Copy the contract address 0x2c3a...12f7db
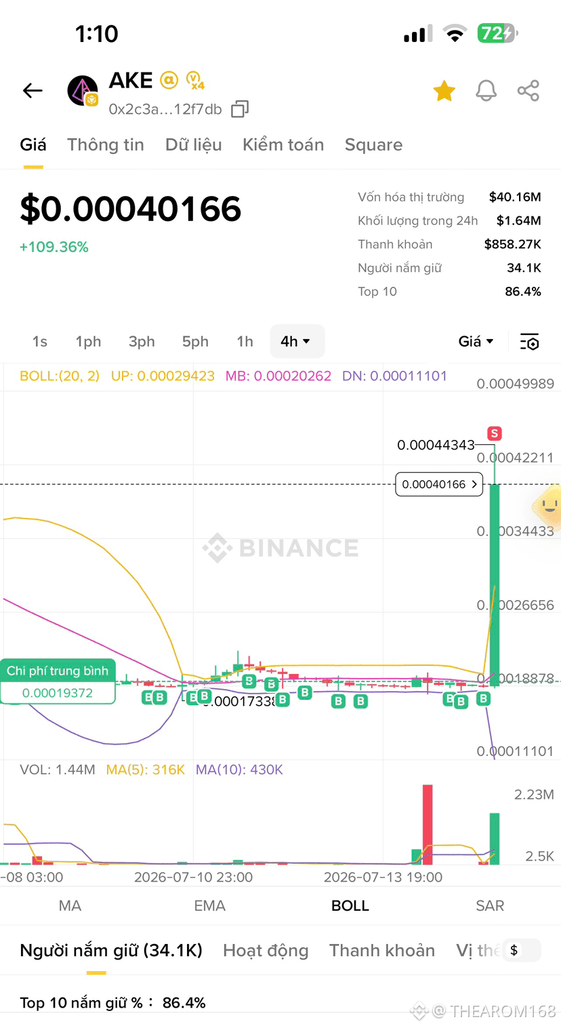Viewport: 561px width, 1028px height. 240,109
